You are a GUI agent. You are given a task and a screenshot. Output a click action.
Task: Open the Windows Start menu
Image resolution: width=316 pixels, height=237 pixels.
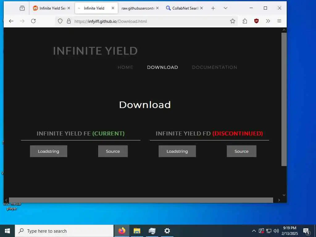tap(7, 231)
